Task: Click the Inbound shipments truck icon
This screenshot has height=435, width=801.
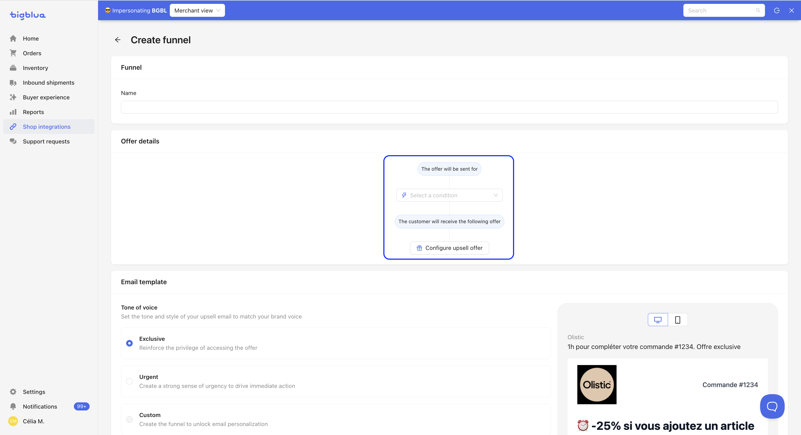Action: [x=13, y=83]
